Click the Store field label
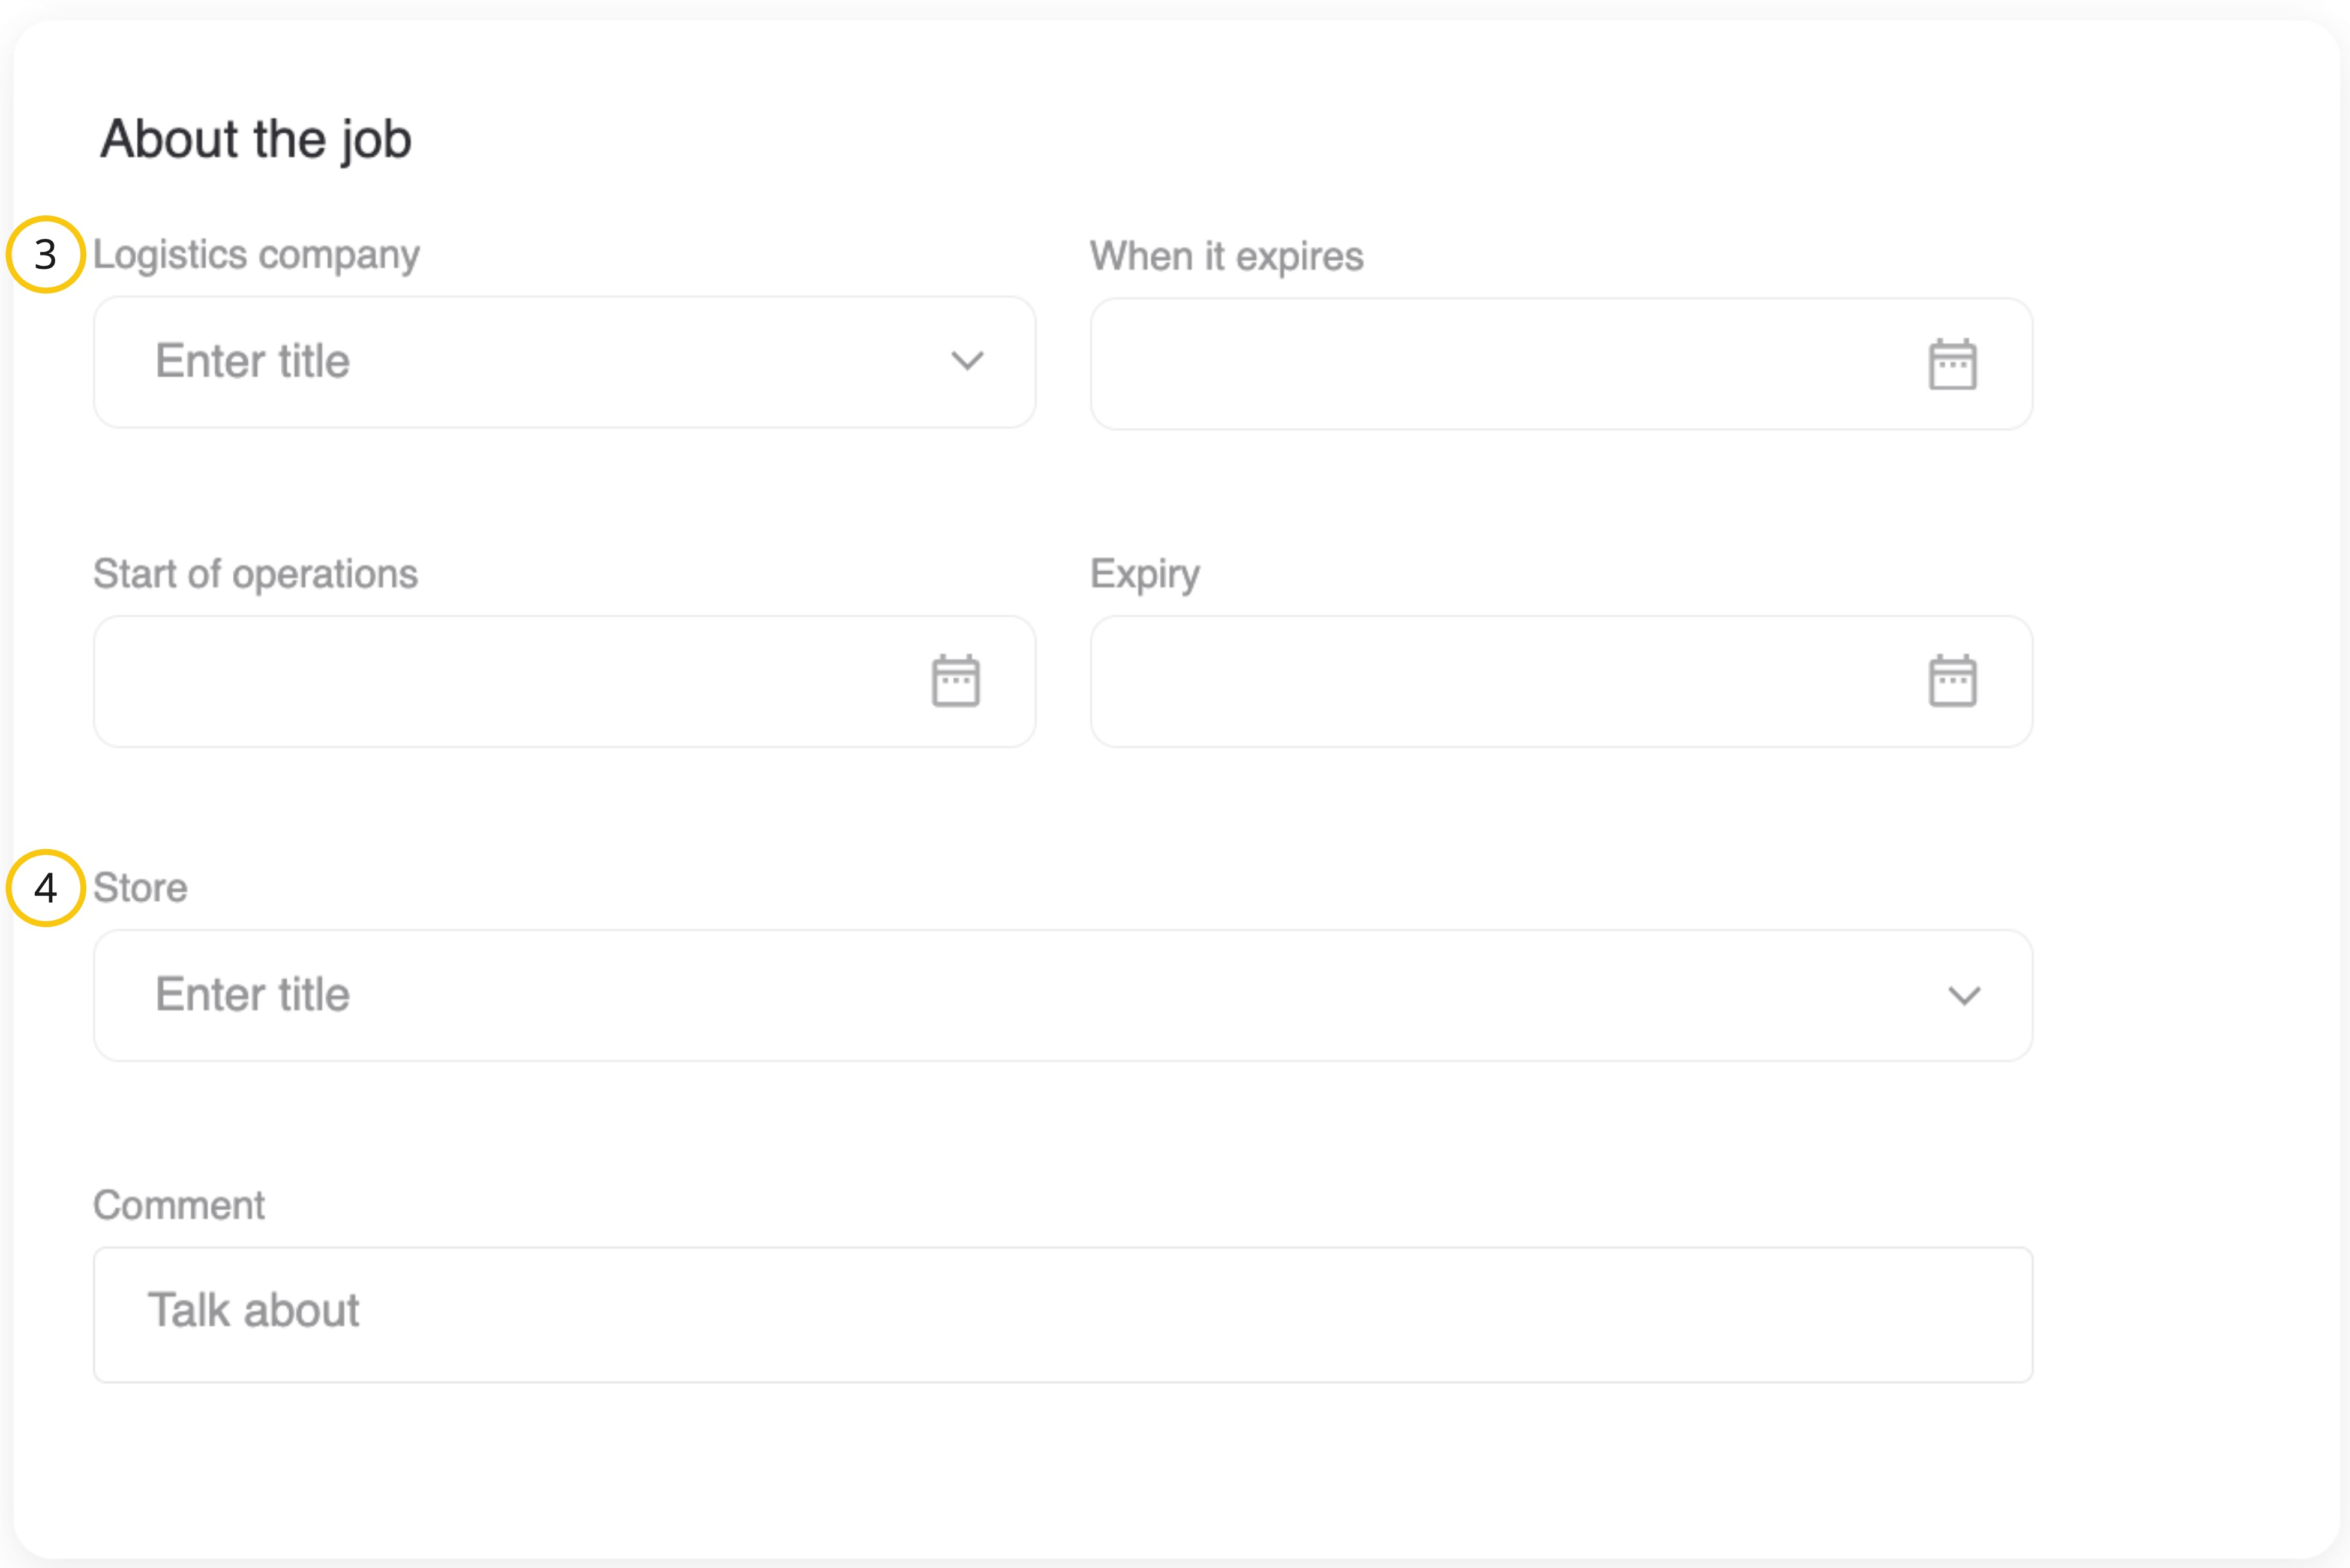 (x=140, y=888)
